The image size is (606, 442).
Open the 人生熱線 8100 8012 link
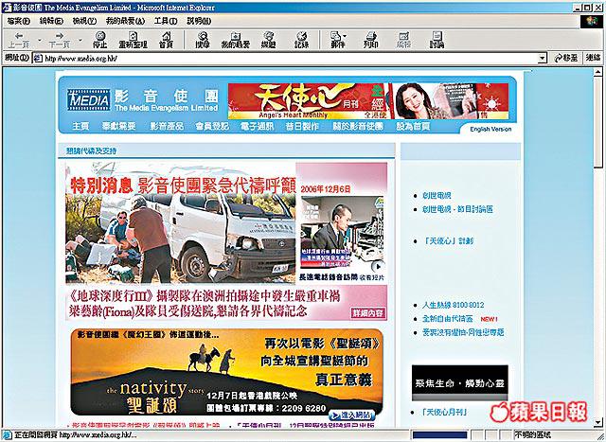pyautogui.click(x=453, y=305)
